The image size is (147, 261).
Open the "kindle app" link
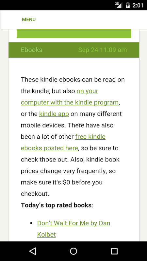54,114
